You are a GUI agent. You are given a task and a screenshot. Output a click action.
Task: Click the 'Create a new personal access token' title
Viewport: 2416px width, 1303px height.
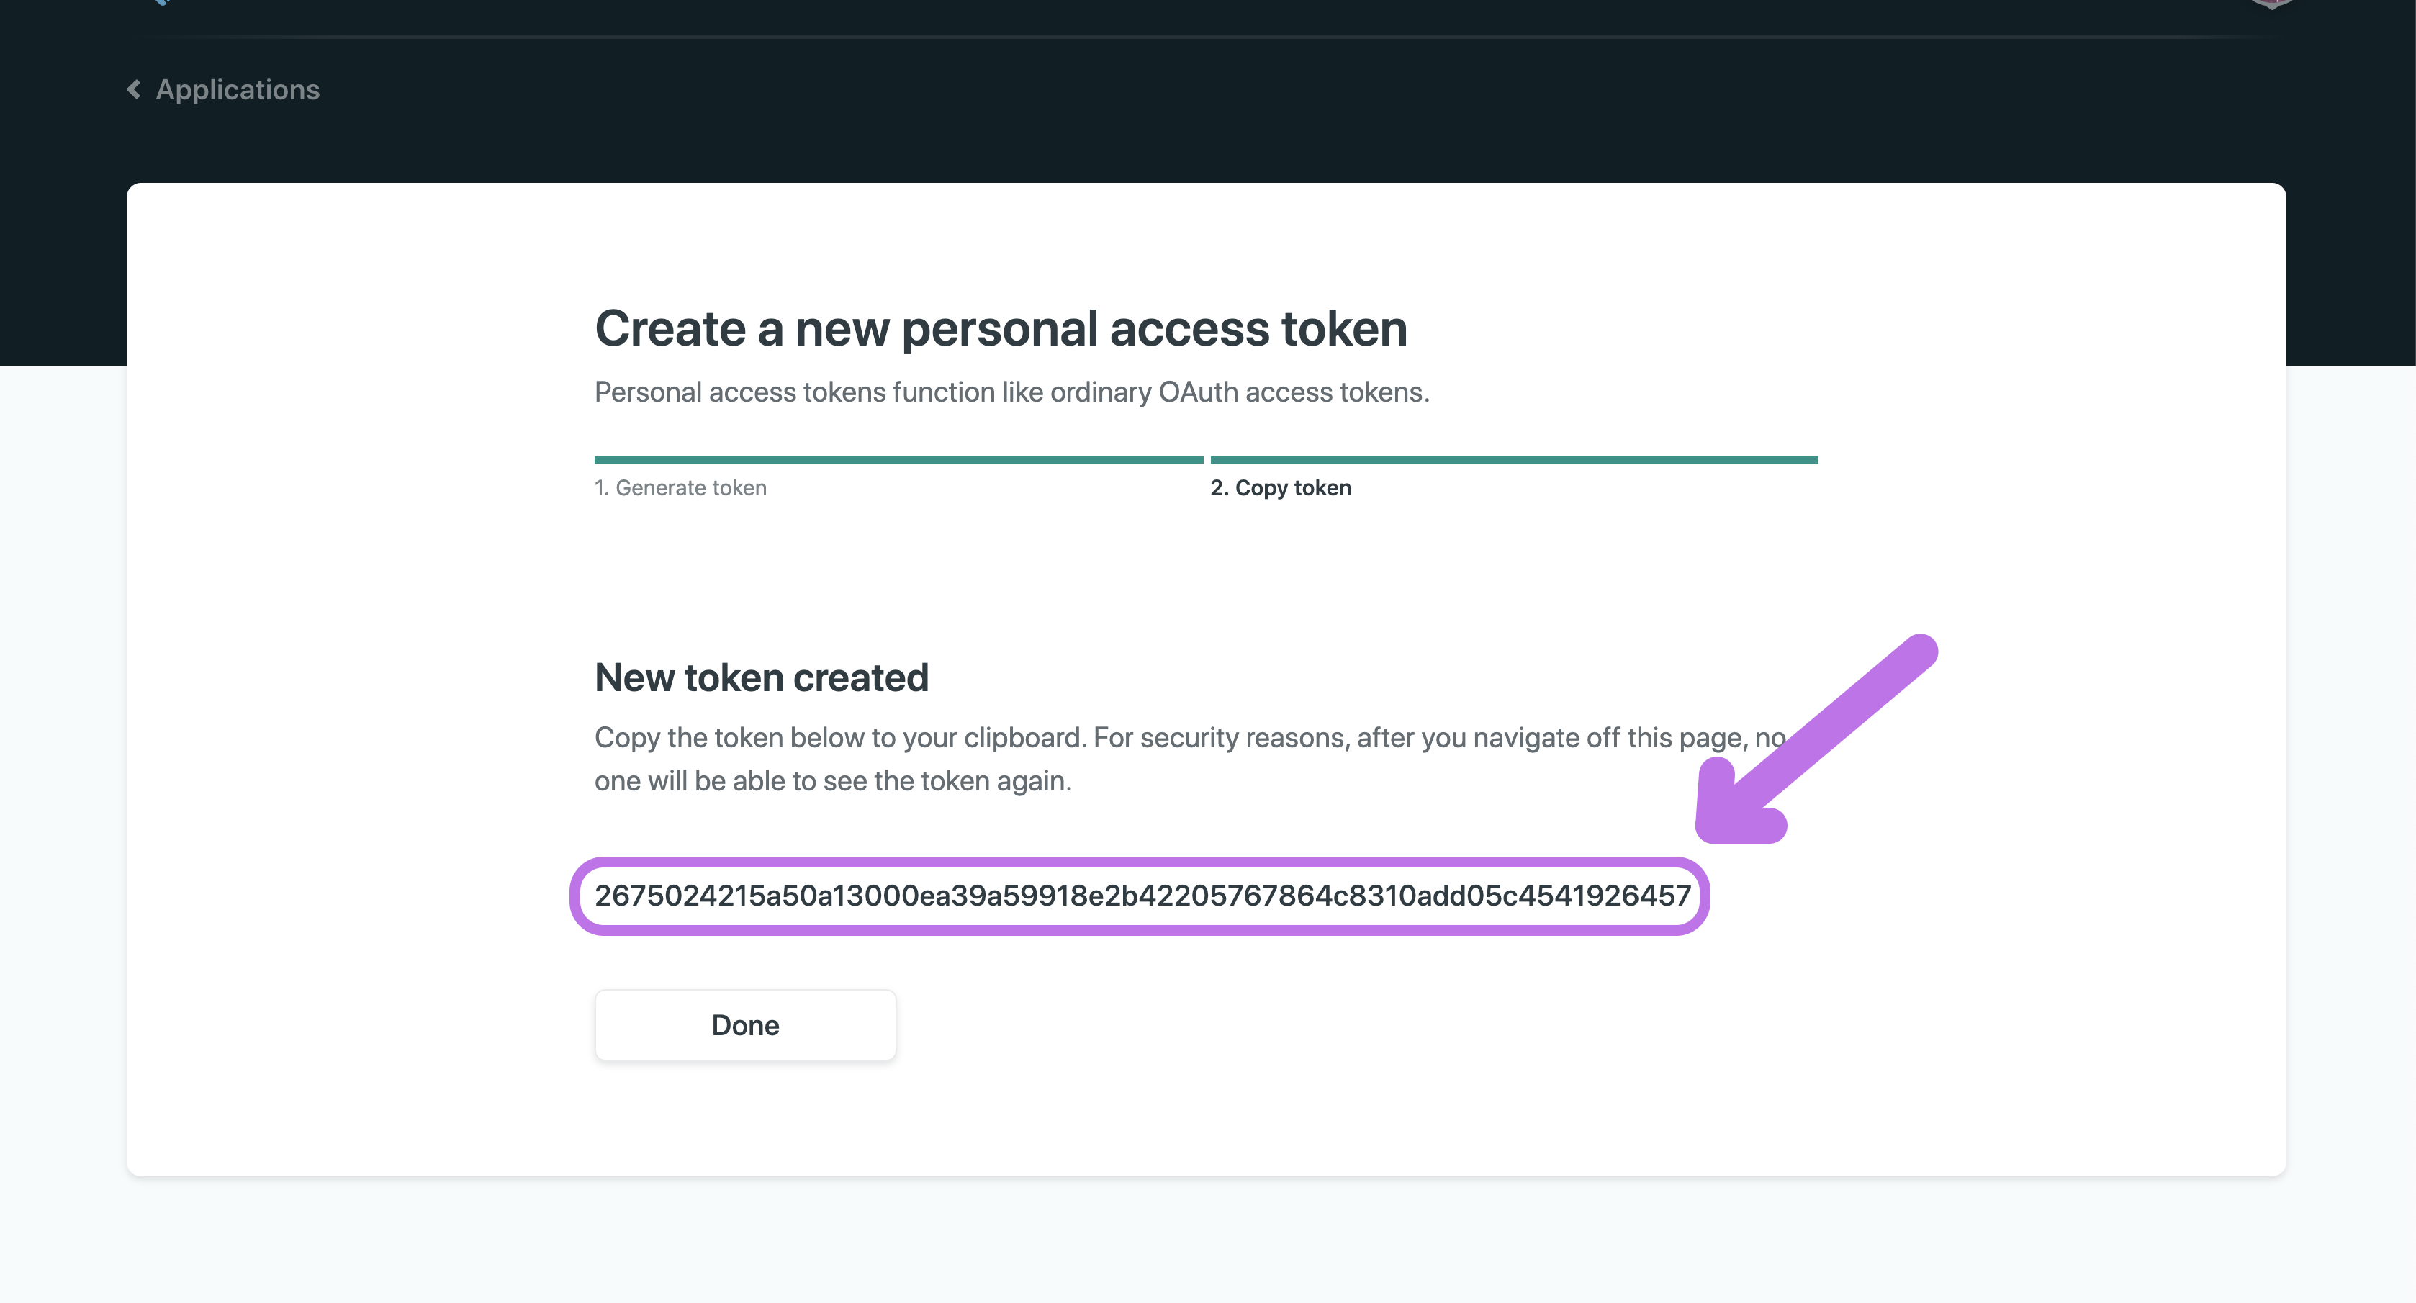[1001, 328]
